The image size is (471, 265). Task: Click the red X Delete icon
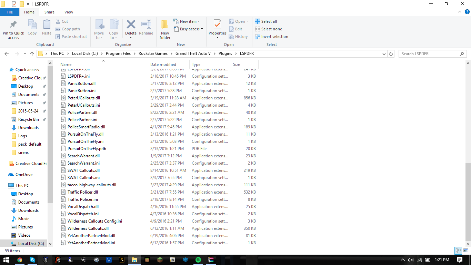[131, 24]
